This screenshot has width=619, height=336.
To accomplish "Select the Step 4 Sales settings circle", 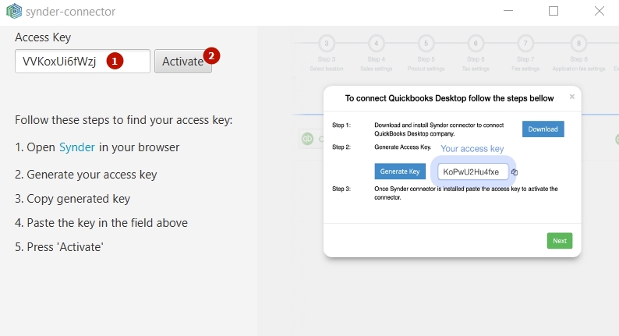I will pos(377,44).
